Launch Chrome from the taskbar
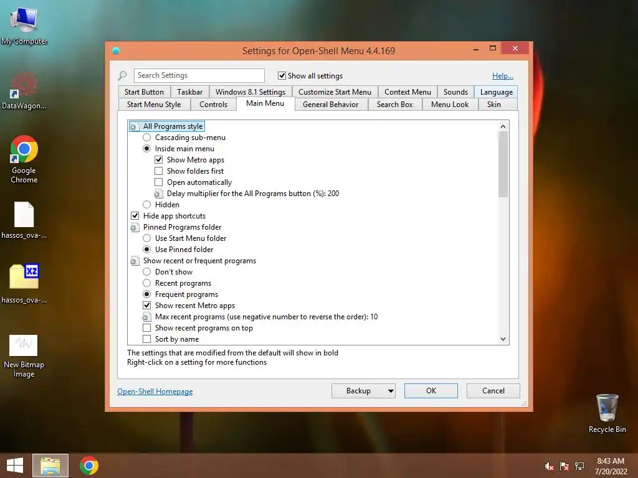 [x=89, y=466]
